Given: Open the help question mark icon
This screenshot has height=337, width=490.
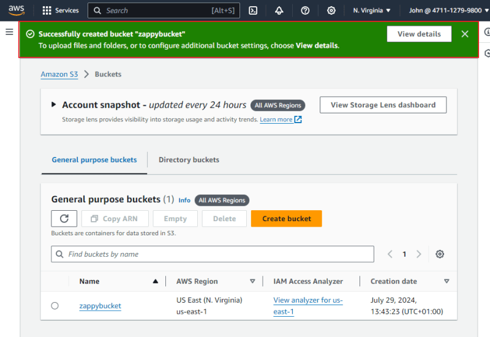Looking at the screenshot, I should (305, 10).
